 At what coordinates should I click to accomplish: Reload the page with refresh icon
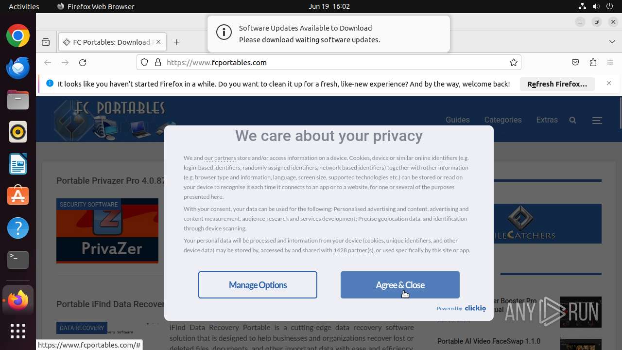click(83, 62)
